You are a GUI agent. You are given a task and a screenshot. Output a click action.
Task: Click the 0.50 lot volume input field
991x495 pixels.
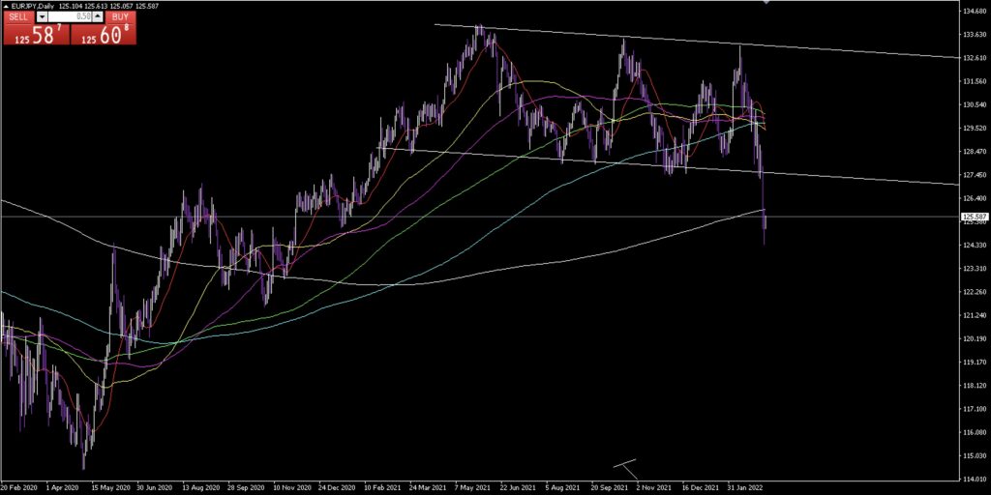[x=70, y=17]
